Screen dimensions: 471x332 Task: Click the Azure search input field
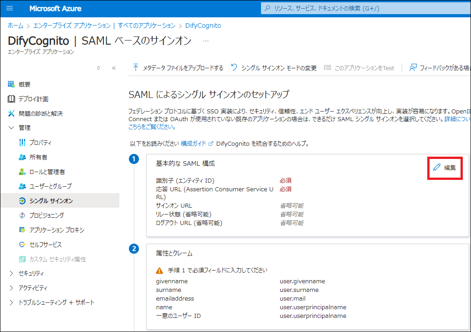pos(364,8)
